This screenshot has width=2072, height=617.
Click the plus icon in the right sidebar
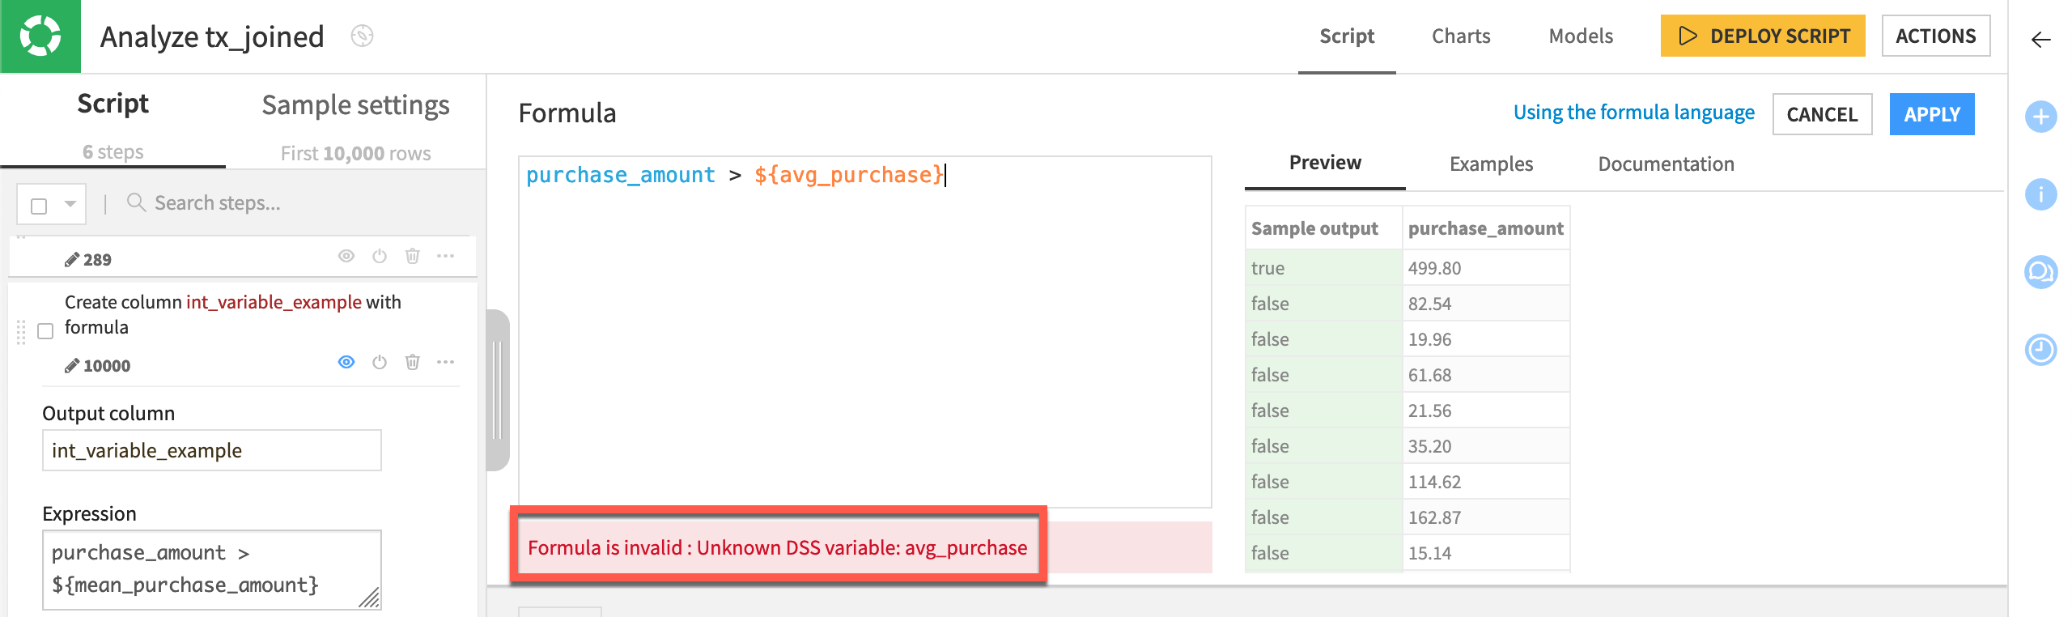pyautogui.click(x=2040, y=117)
